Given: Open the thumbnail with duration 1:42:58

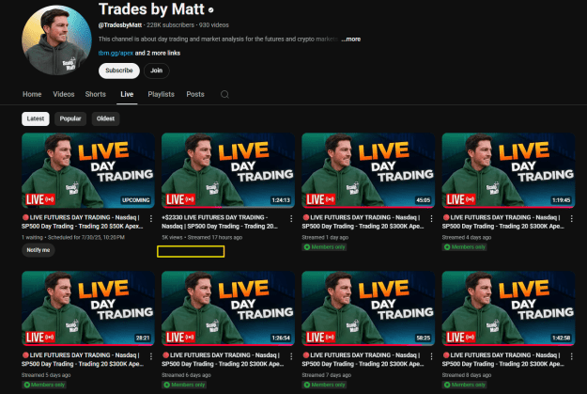Looking at the screenshot, I should point(508,308).
